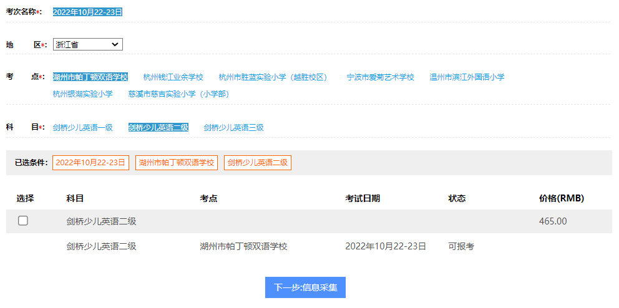Click the 选择 column header
The width and height of the screenshot is (619, 308).
(x=25, y=198)
